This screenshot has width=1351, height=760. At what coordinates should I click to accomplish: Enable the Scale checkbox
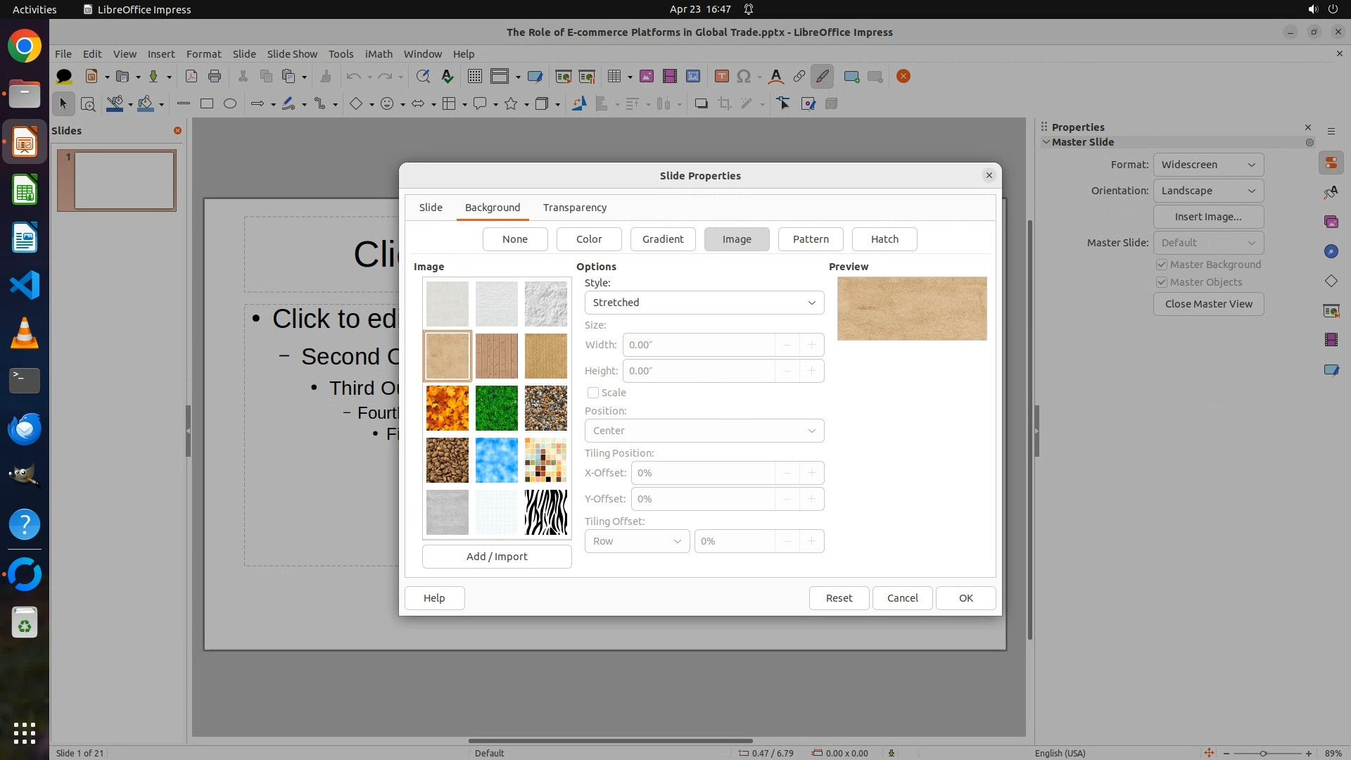pyautogui.click(x=593, y=393)
